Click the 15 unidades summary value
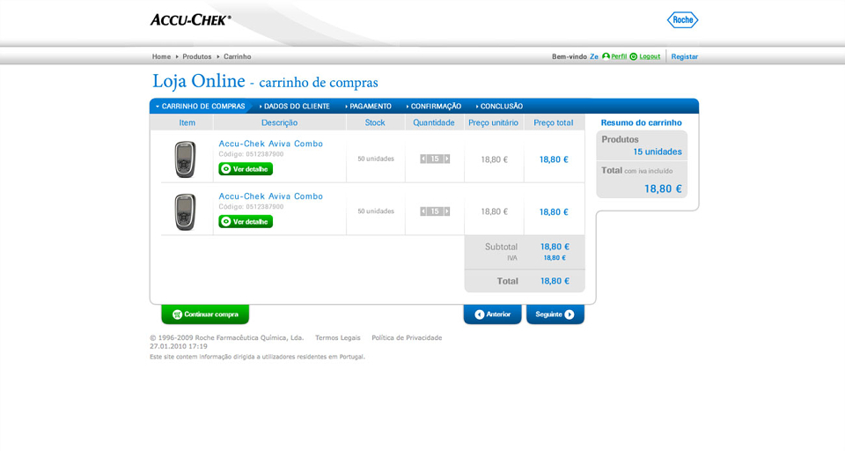 (x=658, y=152)
